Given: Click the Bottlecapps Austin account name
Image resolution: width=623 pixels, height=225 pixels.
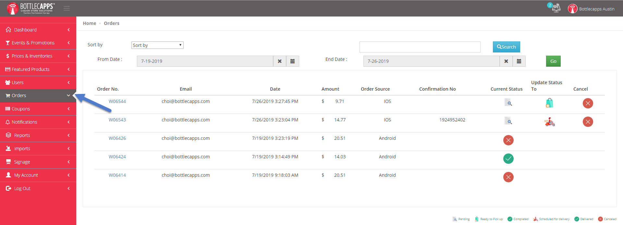Looking at the screenshot, I should pos(597,9).
